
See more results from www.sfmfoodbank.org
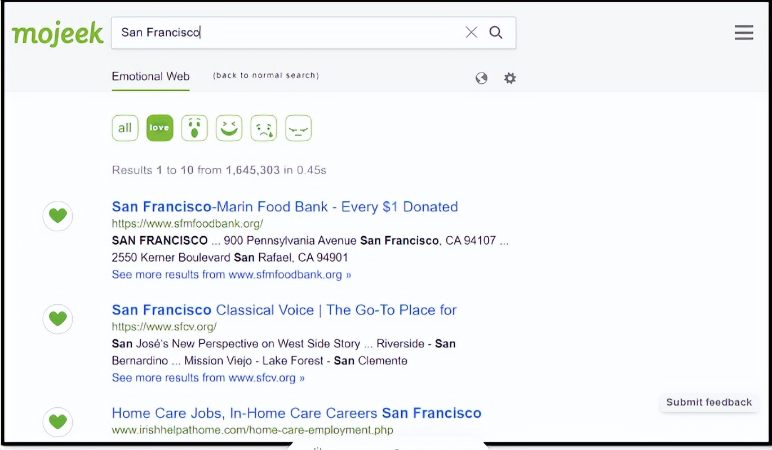pyautogui.click(x=232, y=274)
